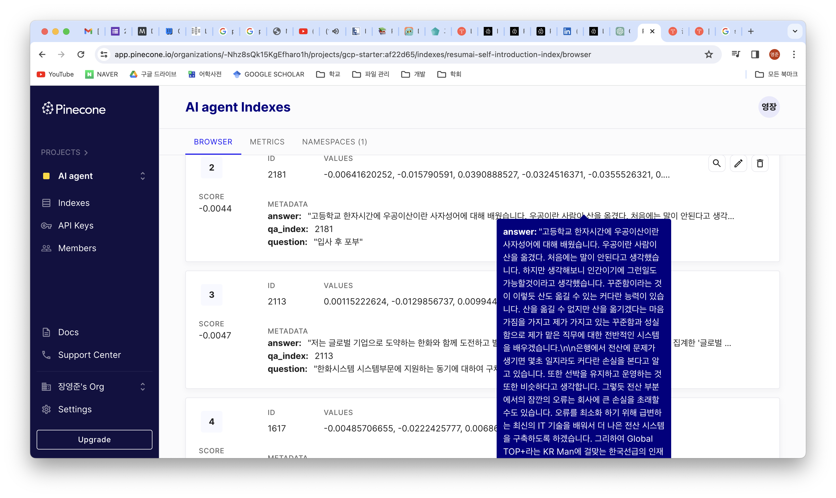Click the AI agent Indexes heading
The width and height of the screenshot is (836, 498).
coord(238,107)
